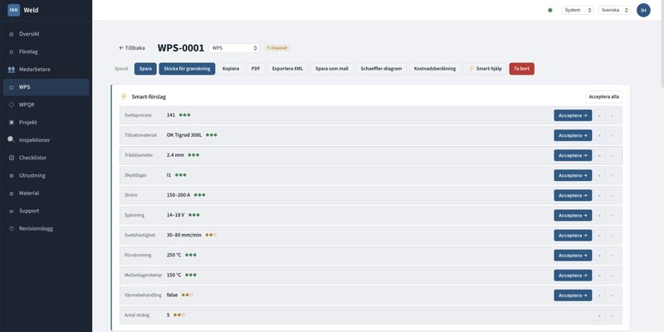Dismiss the Svetsprocess suggestion with ×

[x=599, y=115]
